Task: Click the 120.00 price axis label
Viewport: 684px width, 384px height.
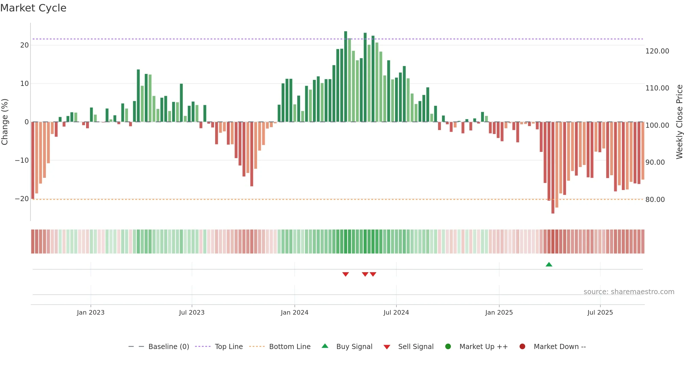Action: click(x=657, y=51)
